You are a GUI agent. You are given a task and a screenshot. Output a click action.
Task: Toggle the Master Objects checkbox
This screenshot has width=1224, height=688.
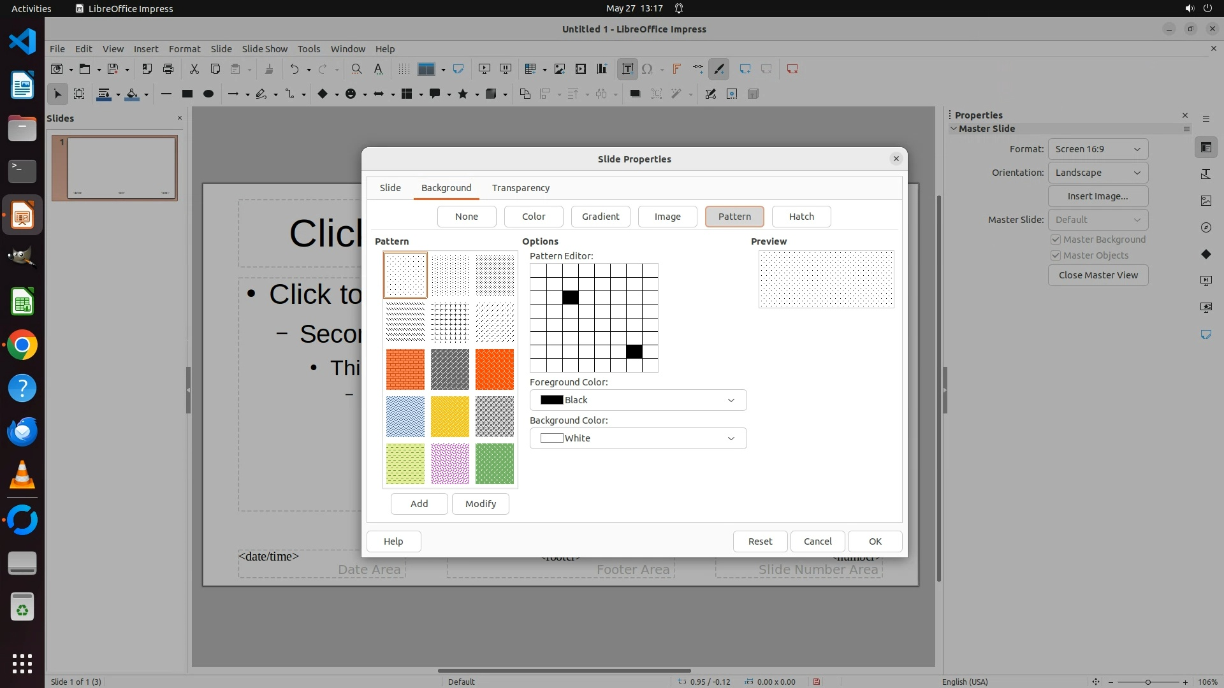1056,255
